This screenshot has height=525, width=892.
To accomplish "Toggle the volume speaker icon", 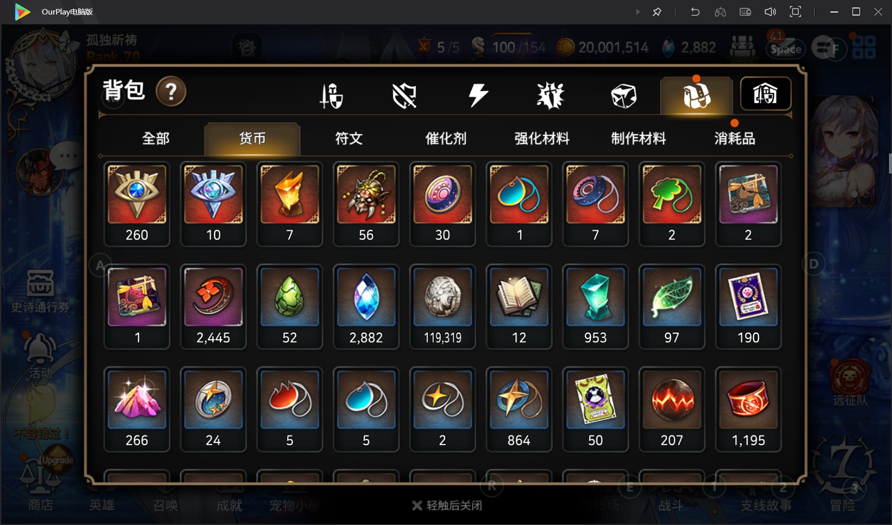I will pos(770,12).
